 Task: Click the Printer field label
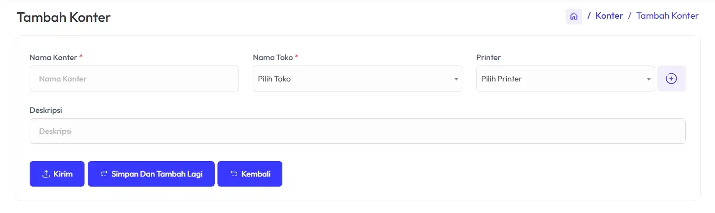click(x=488, y=57)
